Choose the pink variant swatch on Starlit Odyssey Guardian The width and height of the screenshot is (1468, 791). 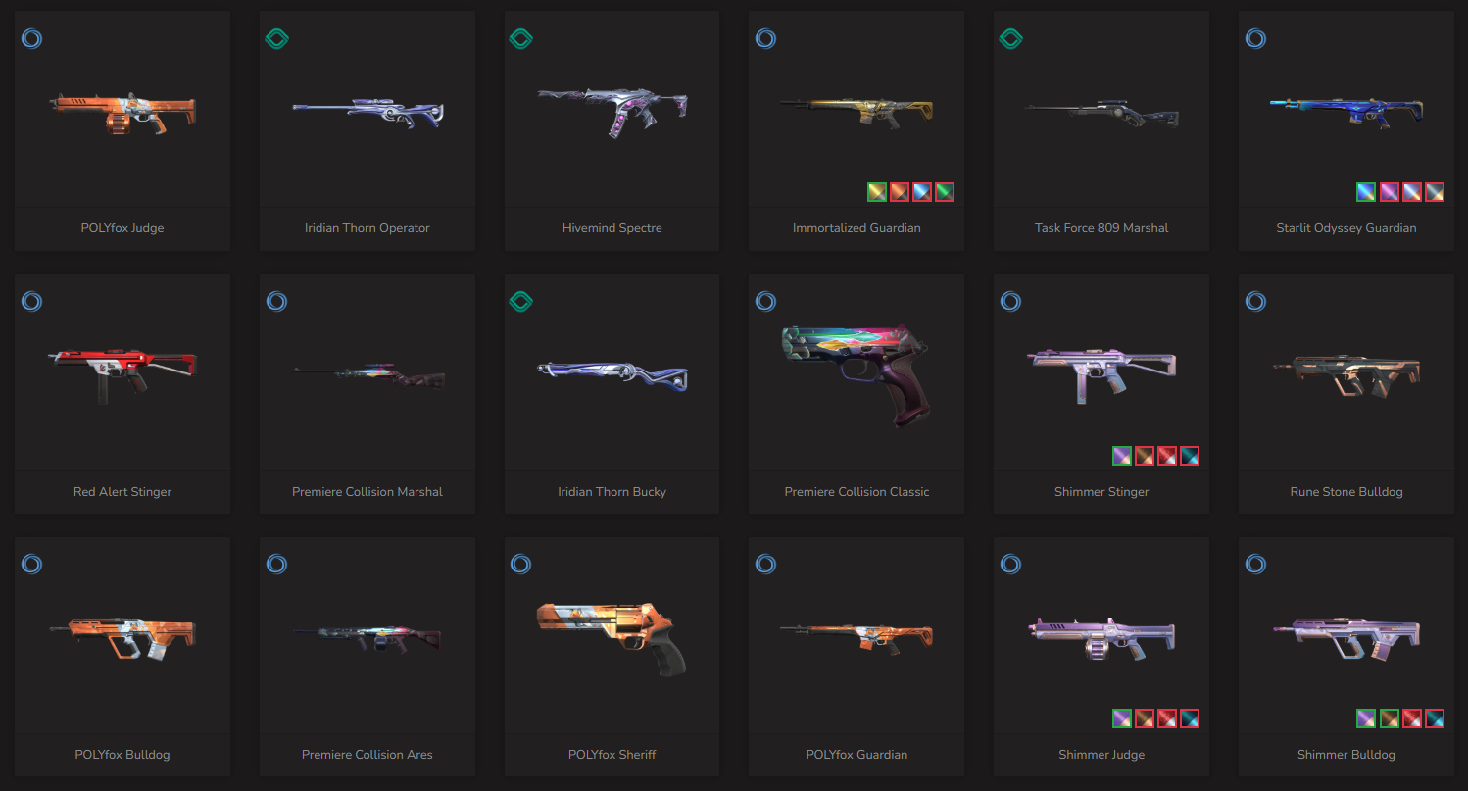pos(1389,192)
